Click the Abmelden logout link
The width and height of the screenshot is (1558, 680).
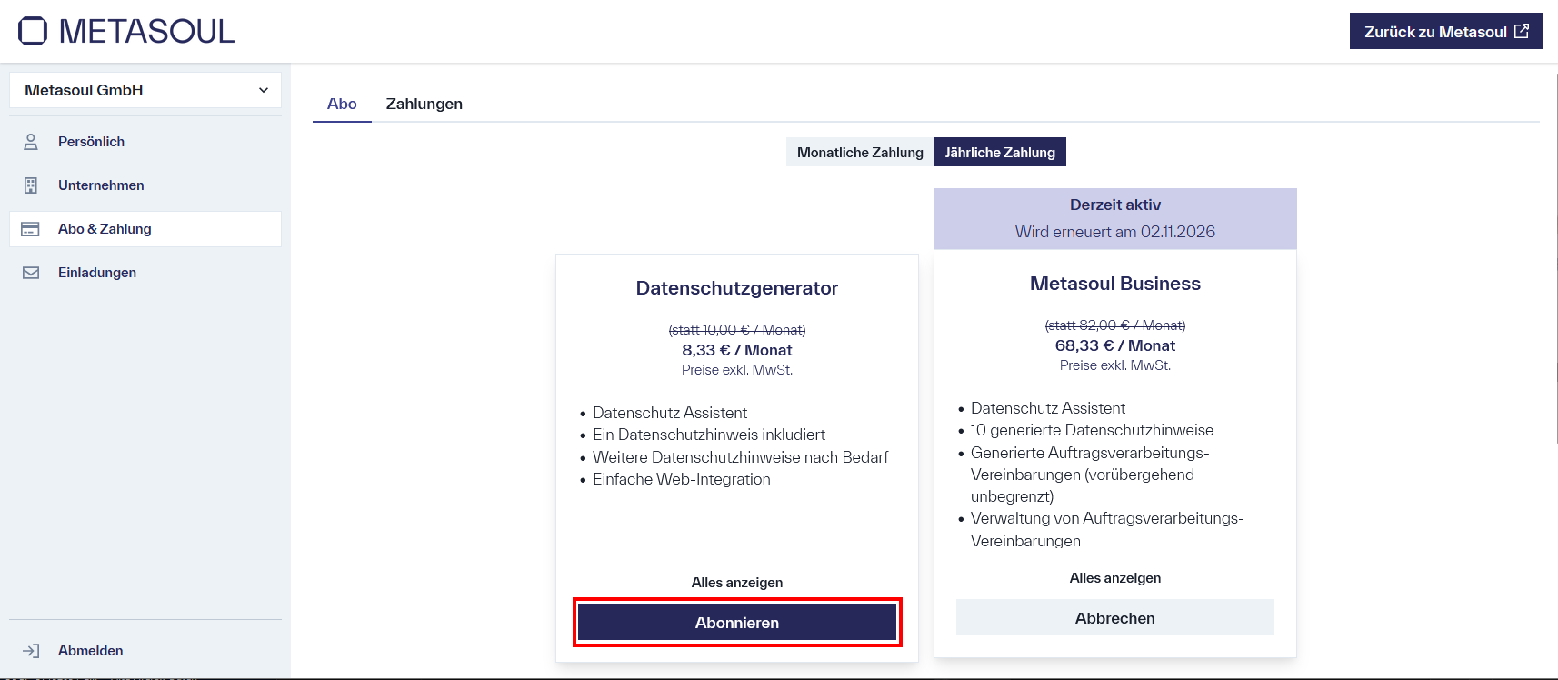pyautogui.click(x=90, y=651)
